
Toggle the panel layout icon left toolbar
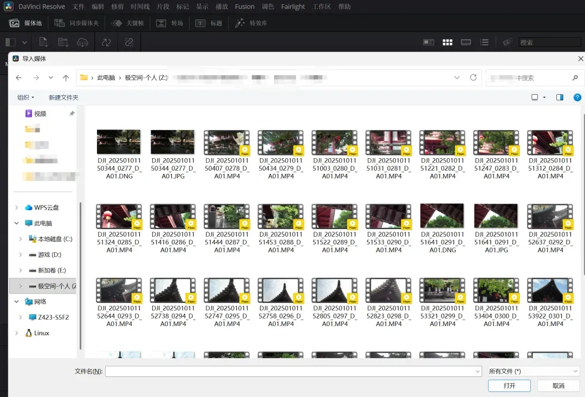pos(10,43)
